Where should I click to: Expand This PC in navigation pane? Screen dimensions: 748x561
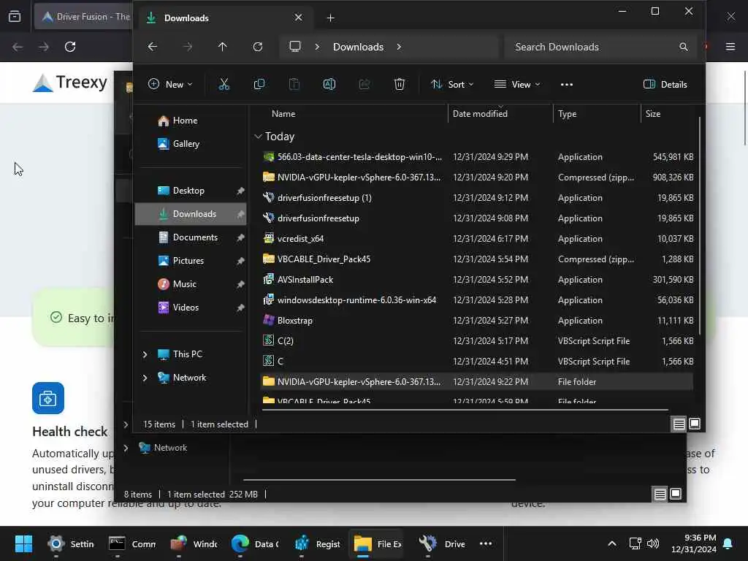145,354
